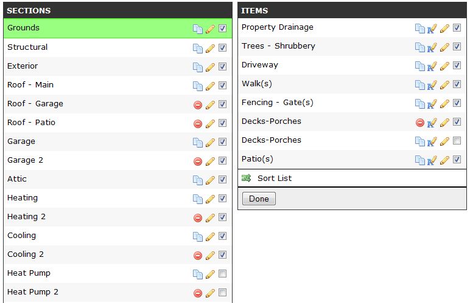Delete the Heating 2 section
470x303 pixels.
pos(197,218)
